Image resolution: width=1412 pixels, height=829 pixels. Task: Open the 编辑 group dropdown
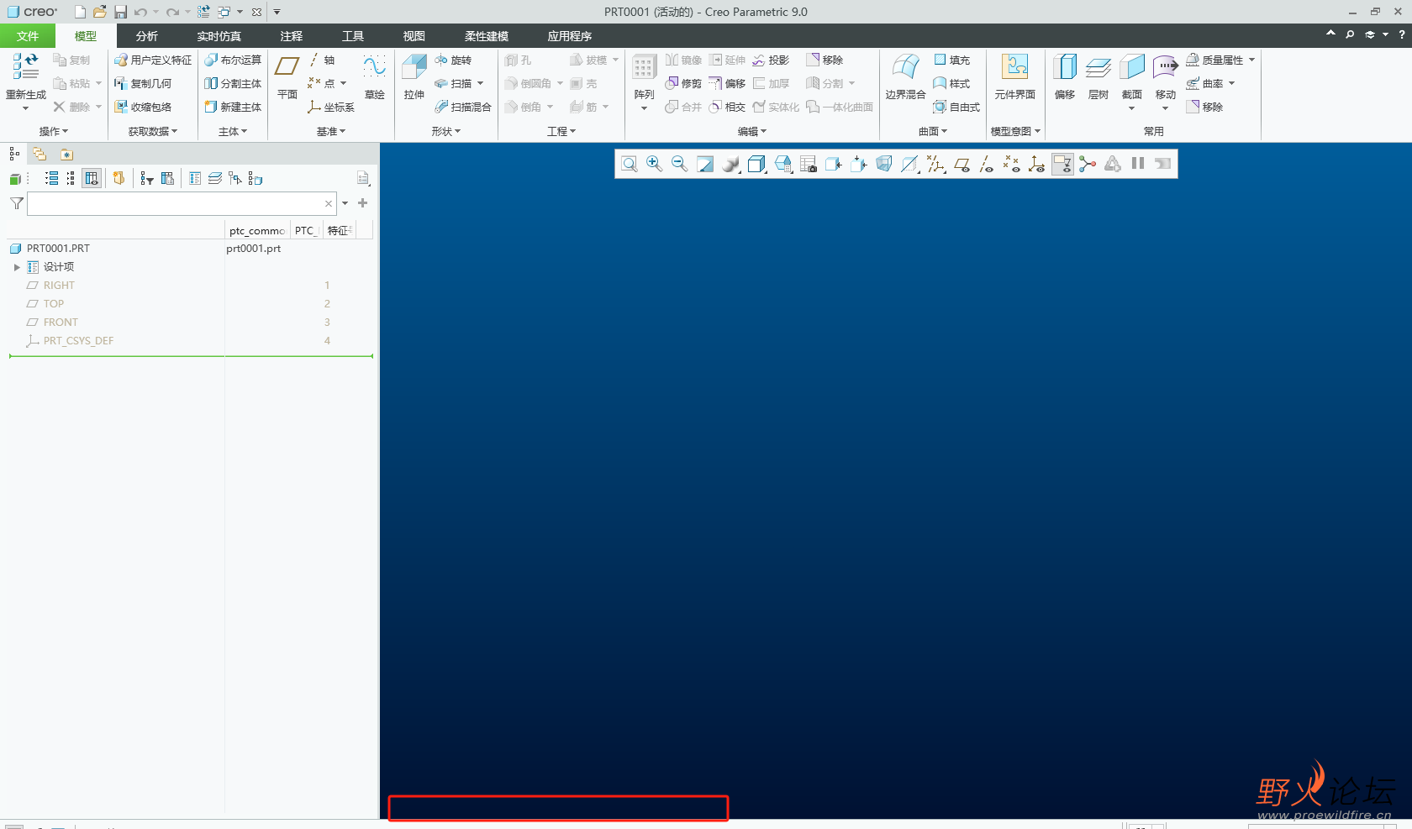tap(752, 132)
